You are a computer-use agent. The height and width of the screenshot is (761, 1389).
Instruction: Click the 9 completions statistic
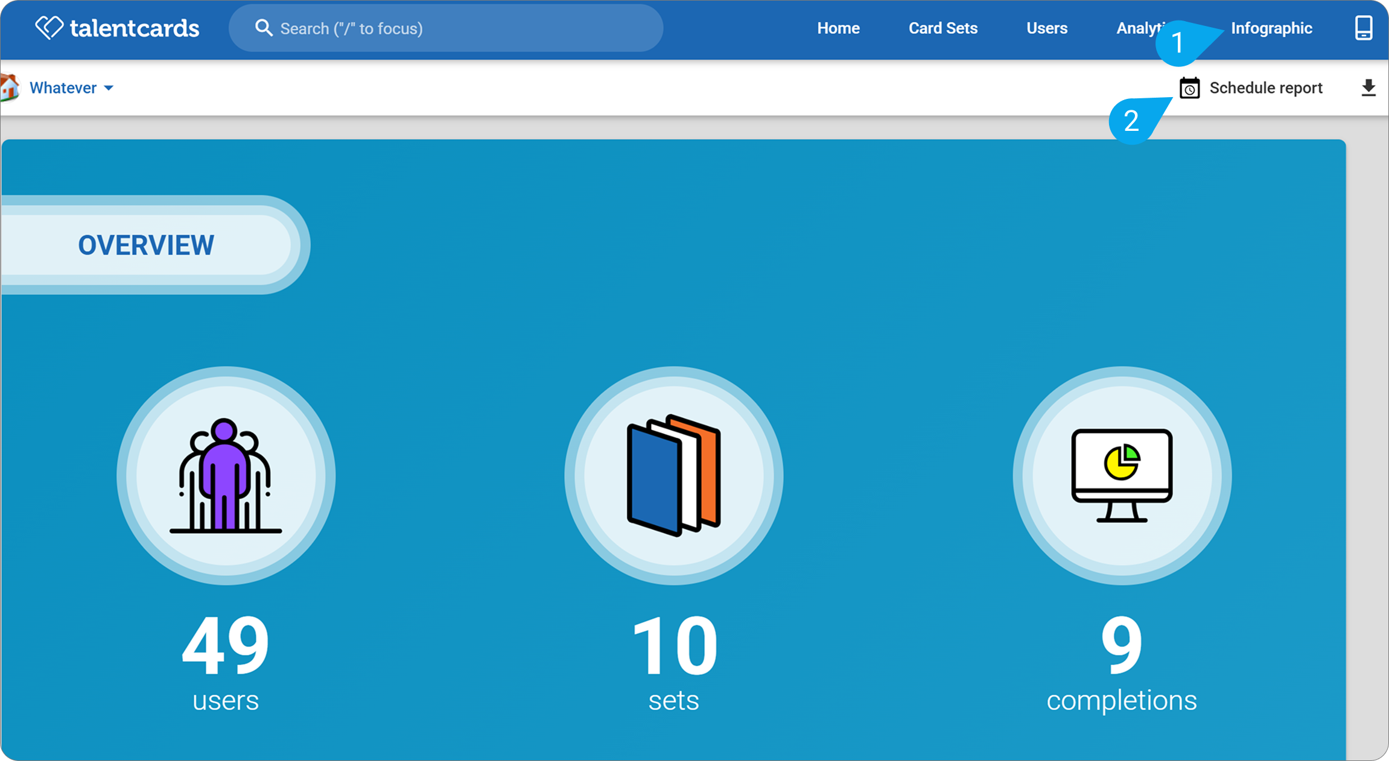point(1121,663)
